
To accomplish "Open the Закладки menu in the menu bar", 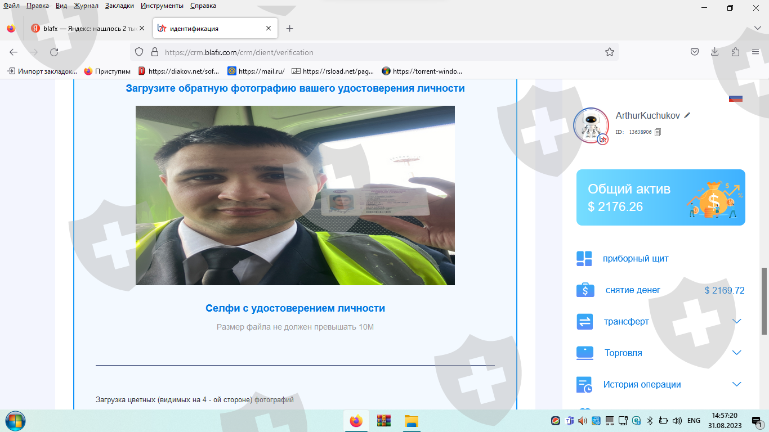I will 119,6.
